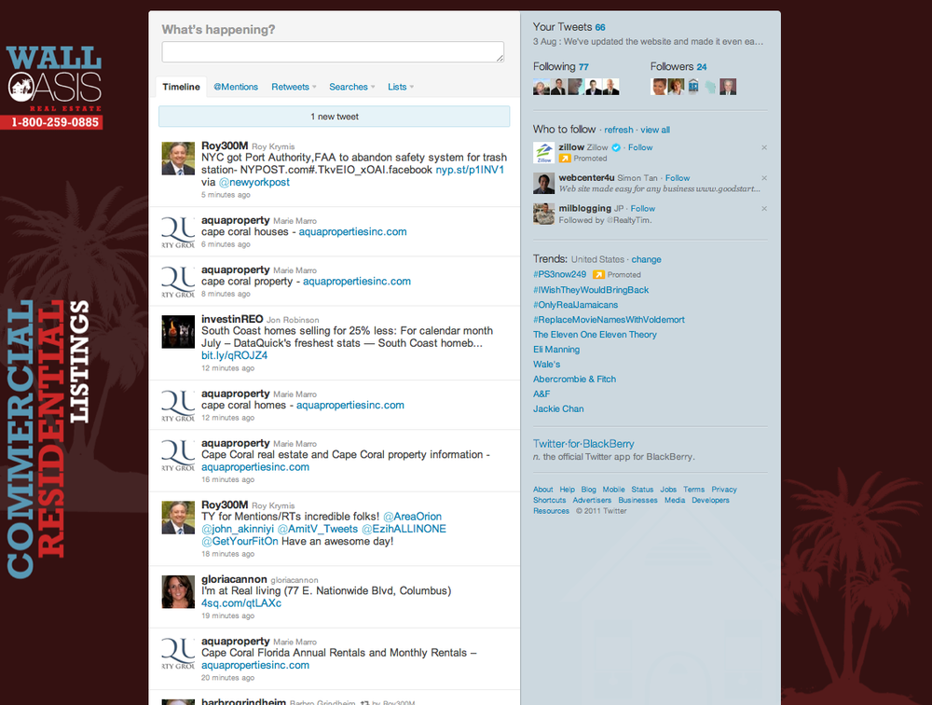Open the Developers footer link

(x=710, y=501)
